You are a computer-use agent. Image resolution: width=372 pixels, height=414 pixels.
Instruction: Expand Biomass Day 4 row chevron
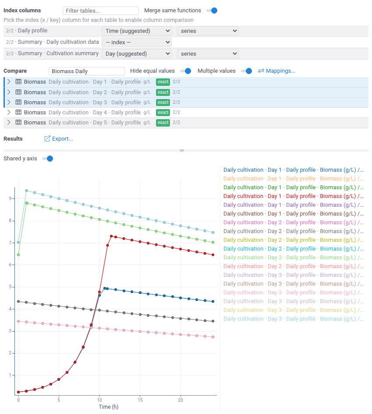tap(9, 112)
